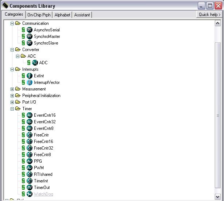This screenshot has width=224, height=201.
Task: Switch to the On-Chip Prph tab
Action: point(39,15)
